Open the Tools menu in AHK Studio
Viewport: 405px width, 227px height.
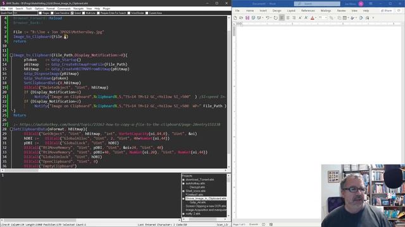[x=28, y=8]
